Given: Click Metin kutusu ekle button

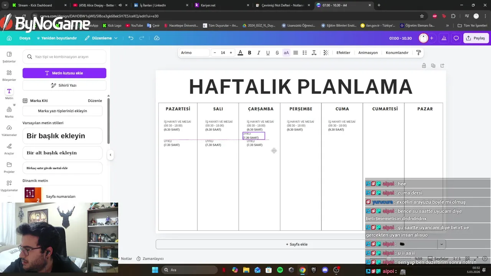Looking at the screenshot, I should (x=64, y=73).
